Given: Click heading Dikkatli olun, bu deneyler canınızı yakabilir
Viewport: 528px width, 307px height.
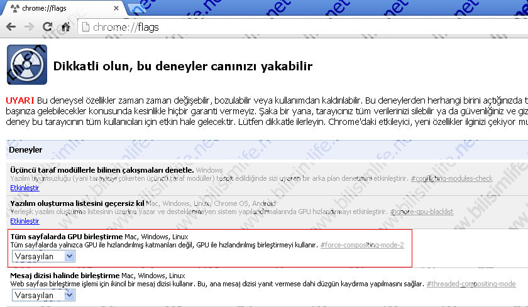Looking at the screenshot, I should pyautogui.click(x=183, y=66).
